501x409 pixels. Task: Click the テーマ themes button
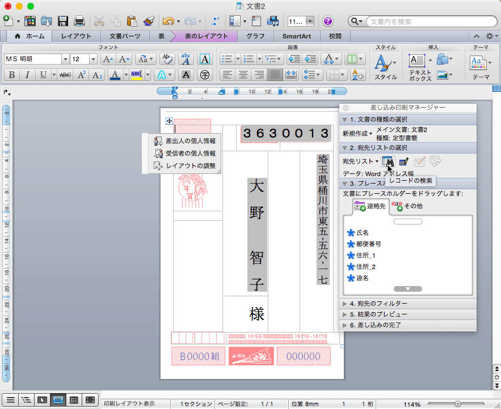481,67
